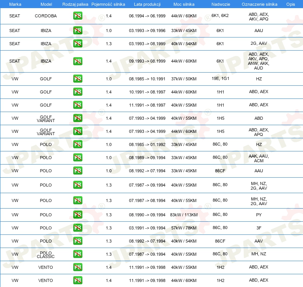The image size is (303, 287).
Task: Select the CORDOBA model cell
Action: point(46,16)
